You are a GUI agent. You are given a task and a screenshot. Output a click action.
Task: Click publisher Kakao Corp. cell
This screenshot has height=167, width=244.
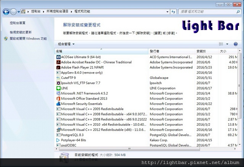159,140
